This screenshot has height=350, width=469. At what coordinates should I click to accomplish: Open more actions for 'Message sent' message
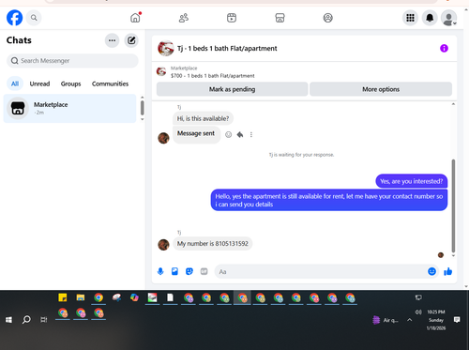251,134
